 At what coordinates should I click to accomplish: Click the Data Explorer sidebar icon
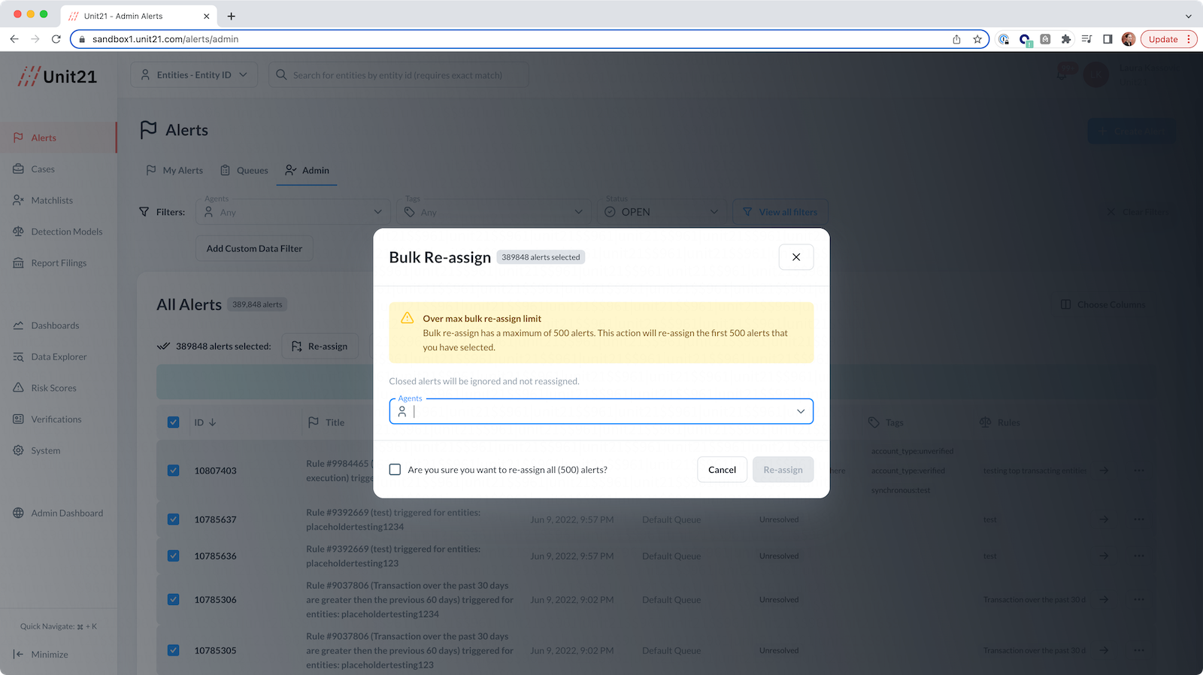[18, 357]
